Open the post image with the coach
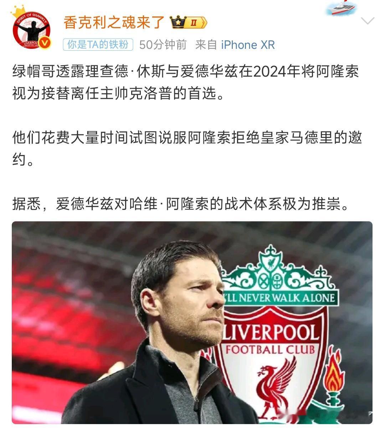Image resolution: width=385 pixels, height=428 pixels. tap(192, 323)
